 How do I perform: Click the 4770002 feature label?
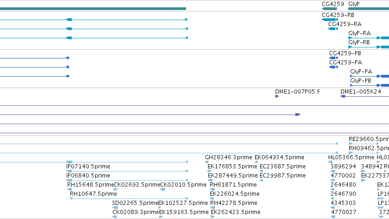tap(343, 176)
